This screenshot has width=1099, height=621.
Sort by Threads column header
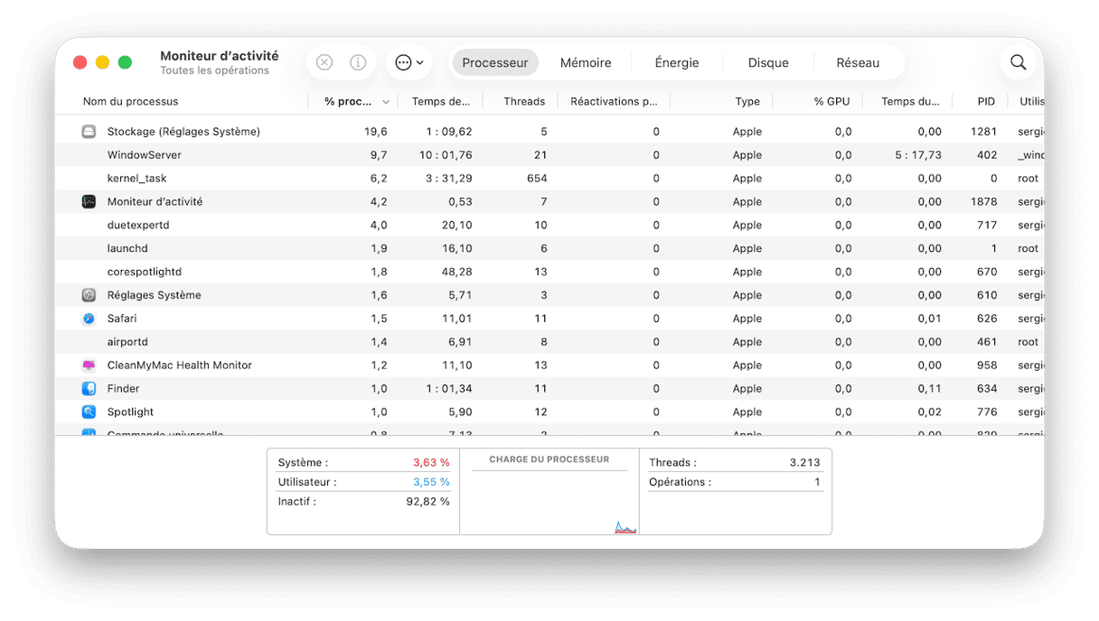[524, 102]
